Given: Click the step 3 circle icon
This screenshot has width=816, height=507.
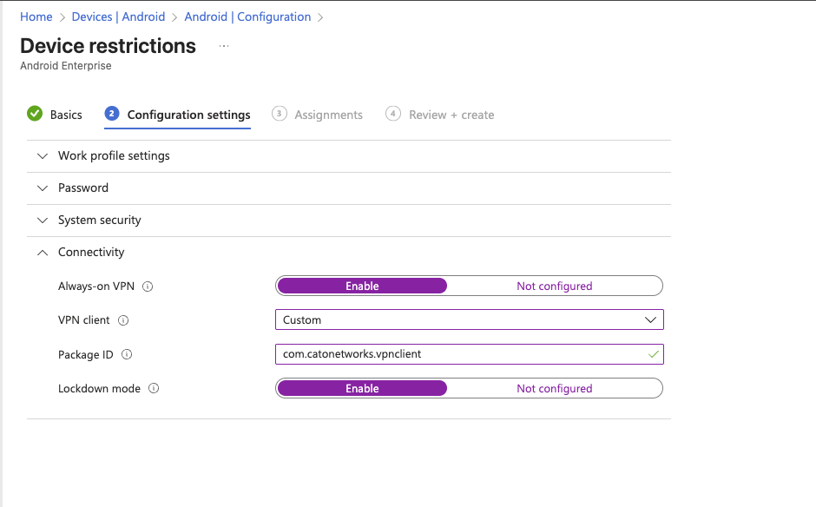Looking at the screenshot, I should [x=280, y=114].
